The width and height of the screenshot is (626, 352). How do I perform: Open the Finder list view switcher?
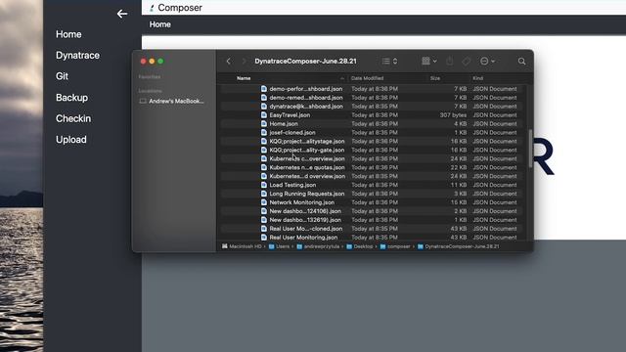pyautogui.click(x=389, y=61)
